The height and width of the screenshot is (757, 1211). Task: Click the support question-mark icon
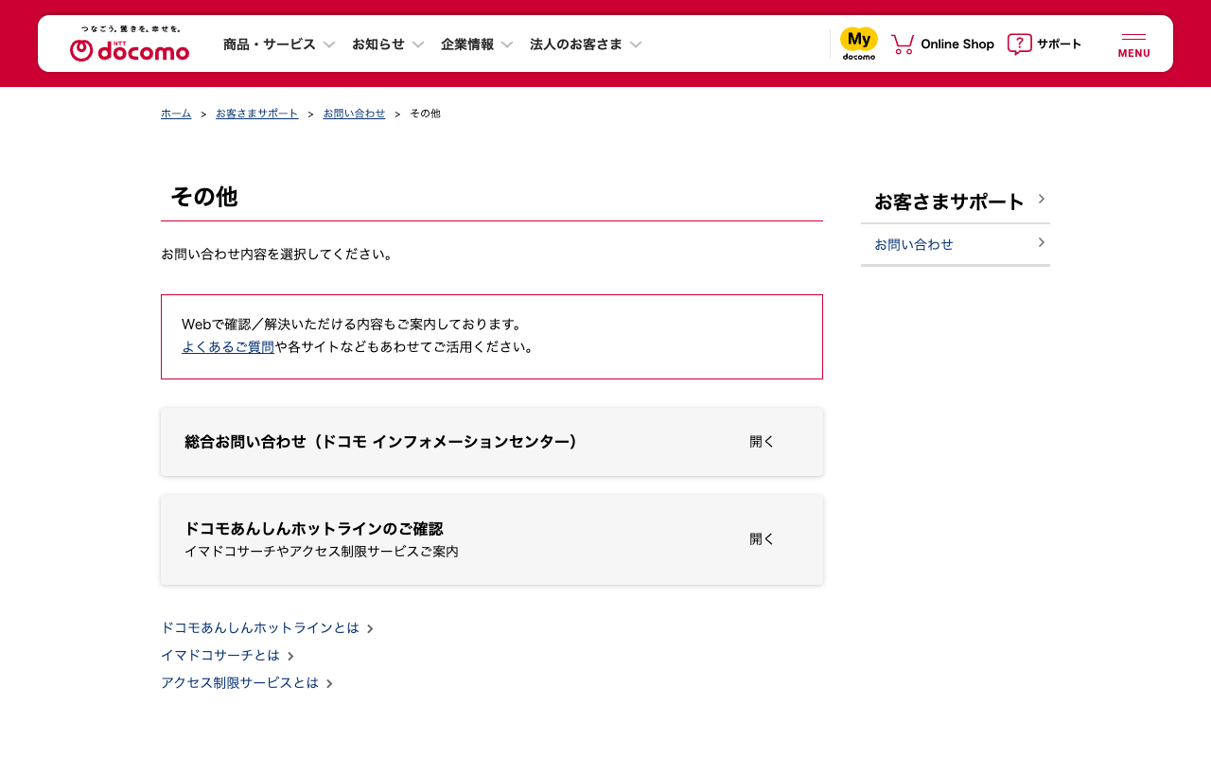(1019, 44)
